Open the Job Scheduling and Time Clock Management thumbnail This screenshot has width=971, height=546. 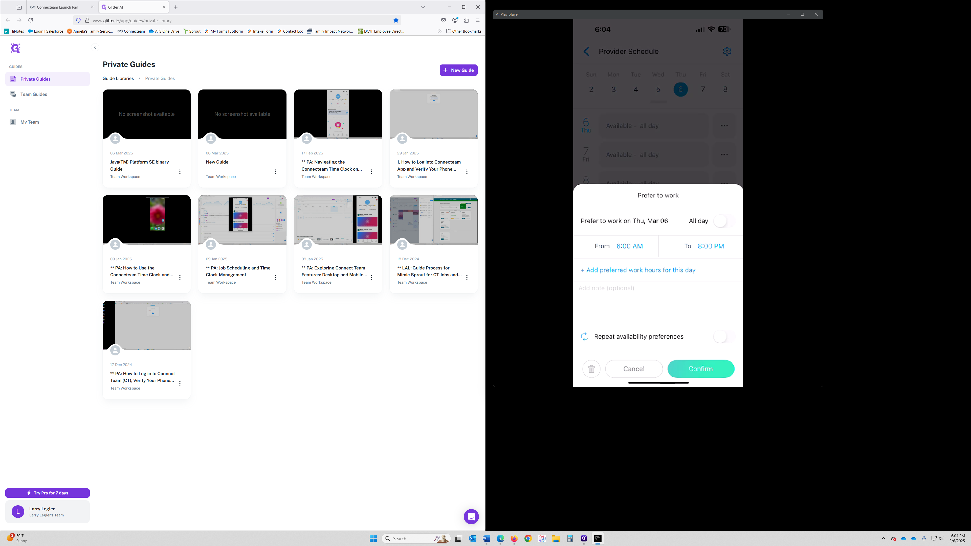click(242, 220)
